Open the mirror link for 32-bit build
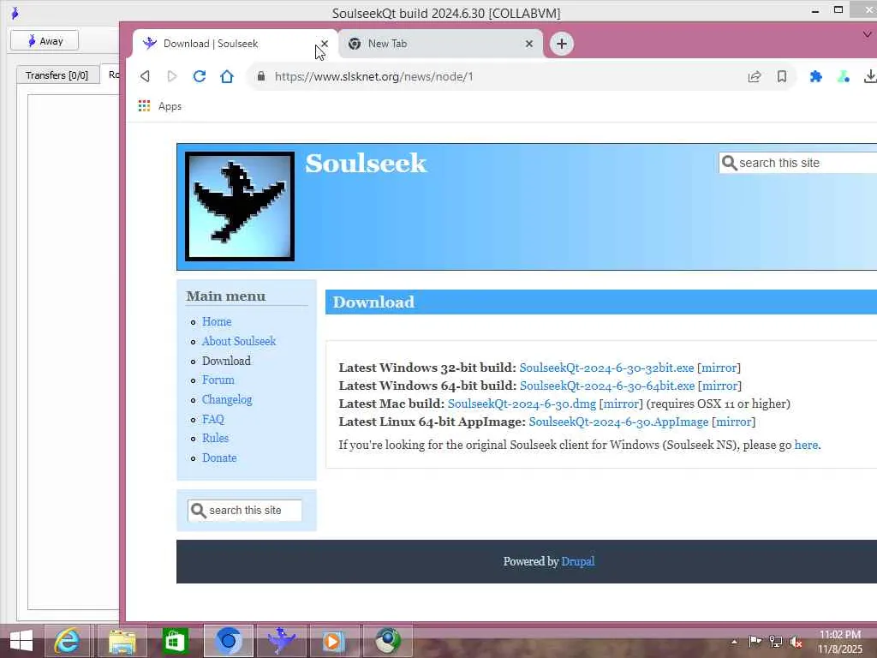Screen dimensions: 877x658 pos(719,368)
